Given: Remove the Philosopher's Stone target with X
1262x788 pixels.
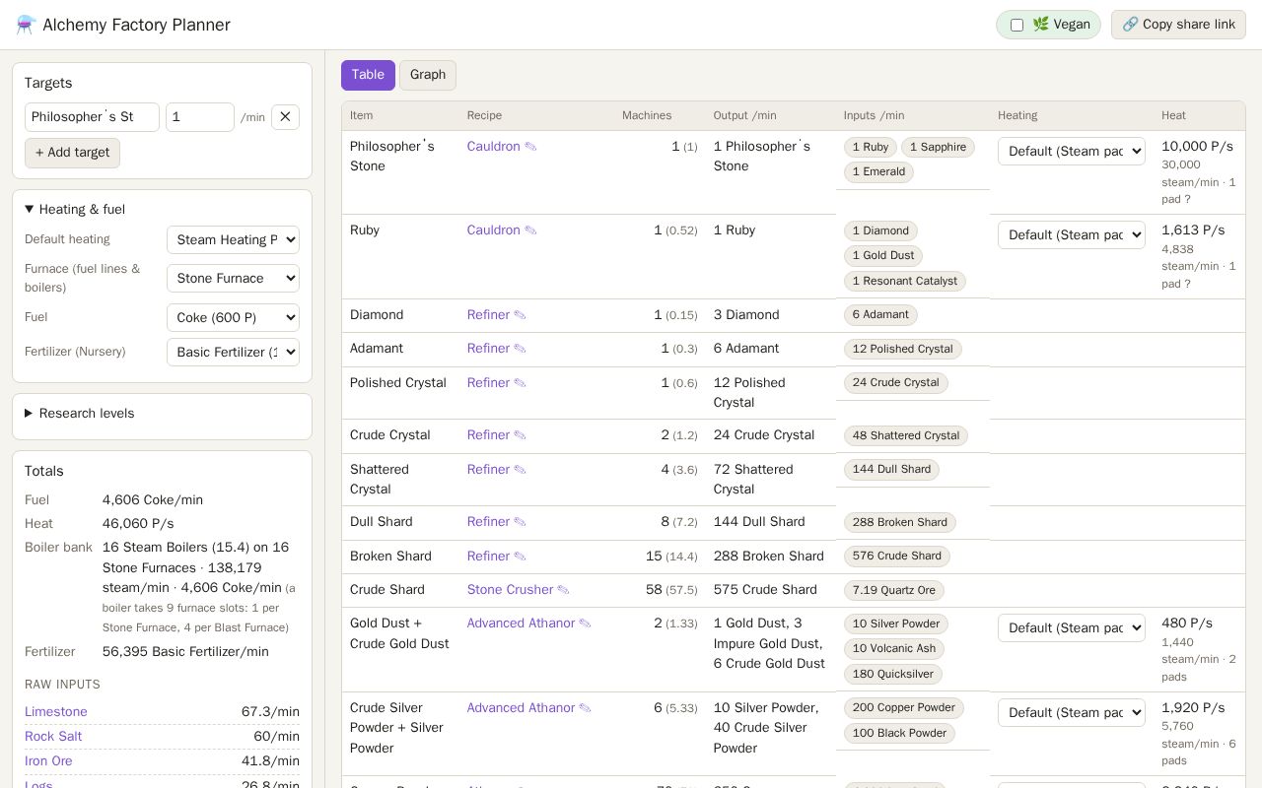Looking at the screenshot, I should [285, 117].
